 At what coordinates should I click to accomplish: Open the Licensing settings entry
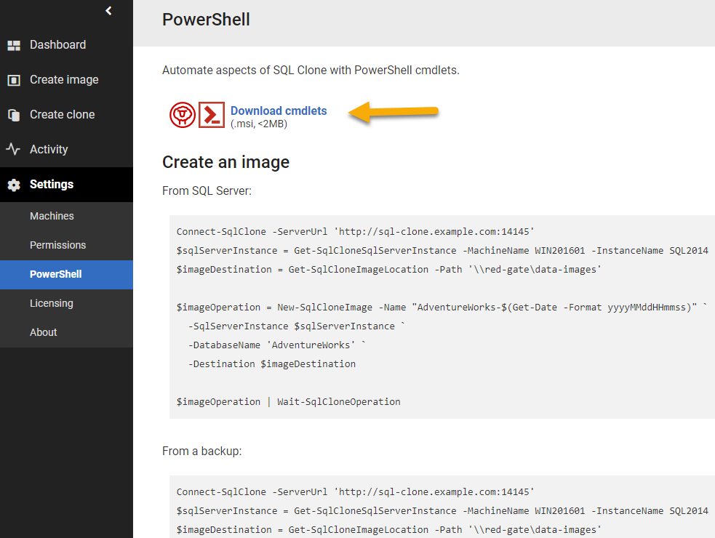[x=49, y=303]
